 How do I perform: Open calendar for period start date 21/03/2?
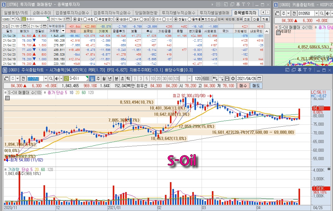(x=25, y=26)
